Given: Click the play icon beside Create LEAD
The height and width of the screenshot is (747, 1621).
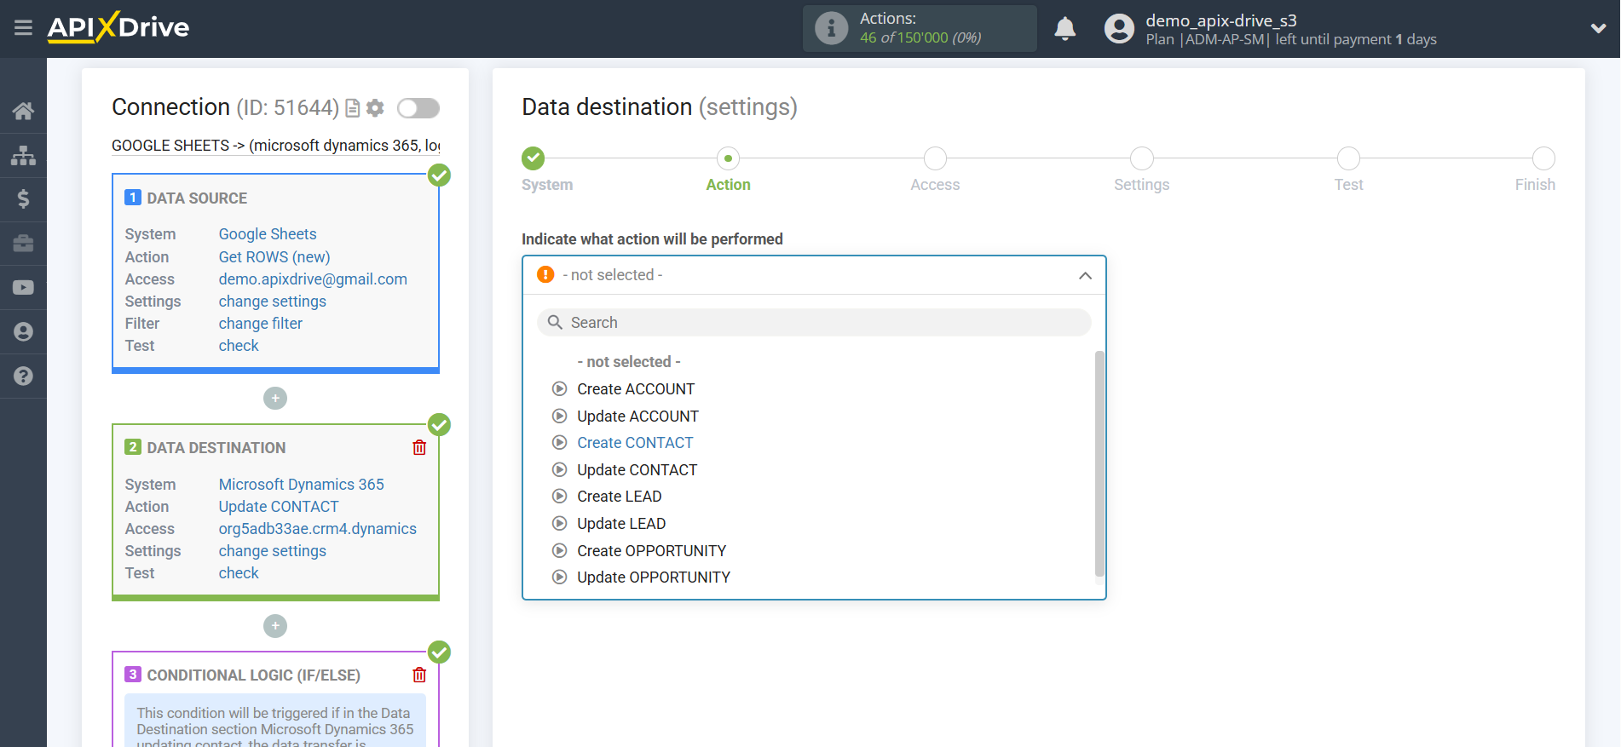Looking at the screenshot, I should 559,497.
